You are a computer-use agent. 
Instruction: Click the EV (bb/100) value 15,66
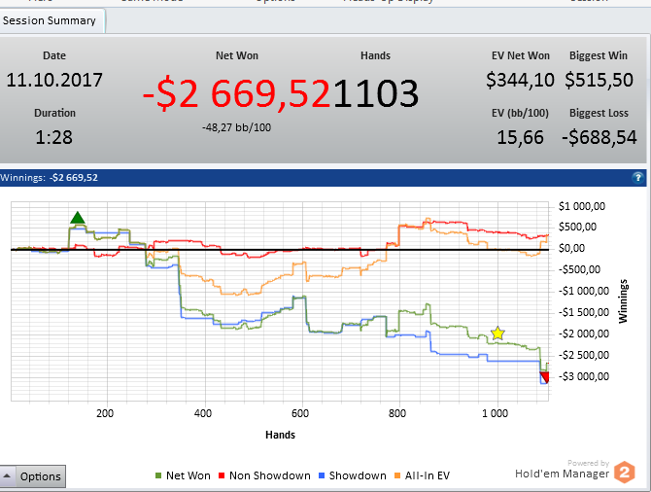click(520, 137)
